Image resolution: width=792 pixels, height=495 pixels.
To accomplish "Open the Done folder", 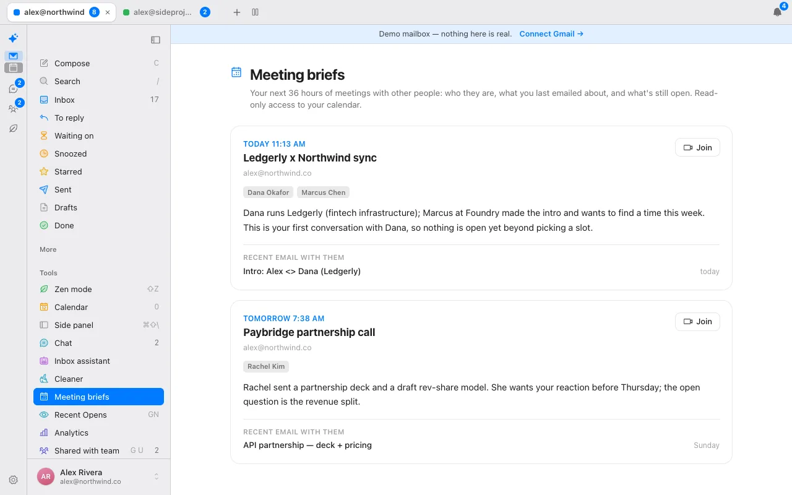I will point(99,225).
